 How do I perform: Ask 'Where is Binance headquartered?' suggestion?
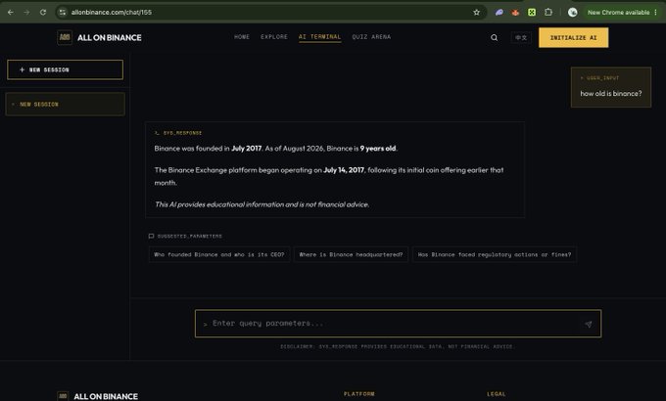[x=351, y=254]
